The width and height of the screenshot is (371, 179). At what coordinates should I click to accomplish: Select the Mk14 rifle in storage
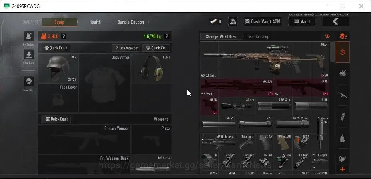(x=265, y=60)
